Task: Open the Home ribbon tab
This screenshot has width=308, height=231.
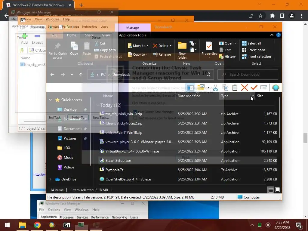Action: pos(72,35)
